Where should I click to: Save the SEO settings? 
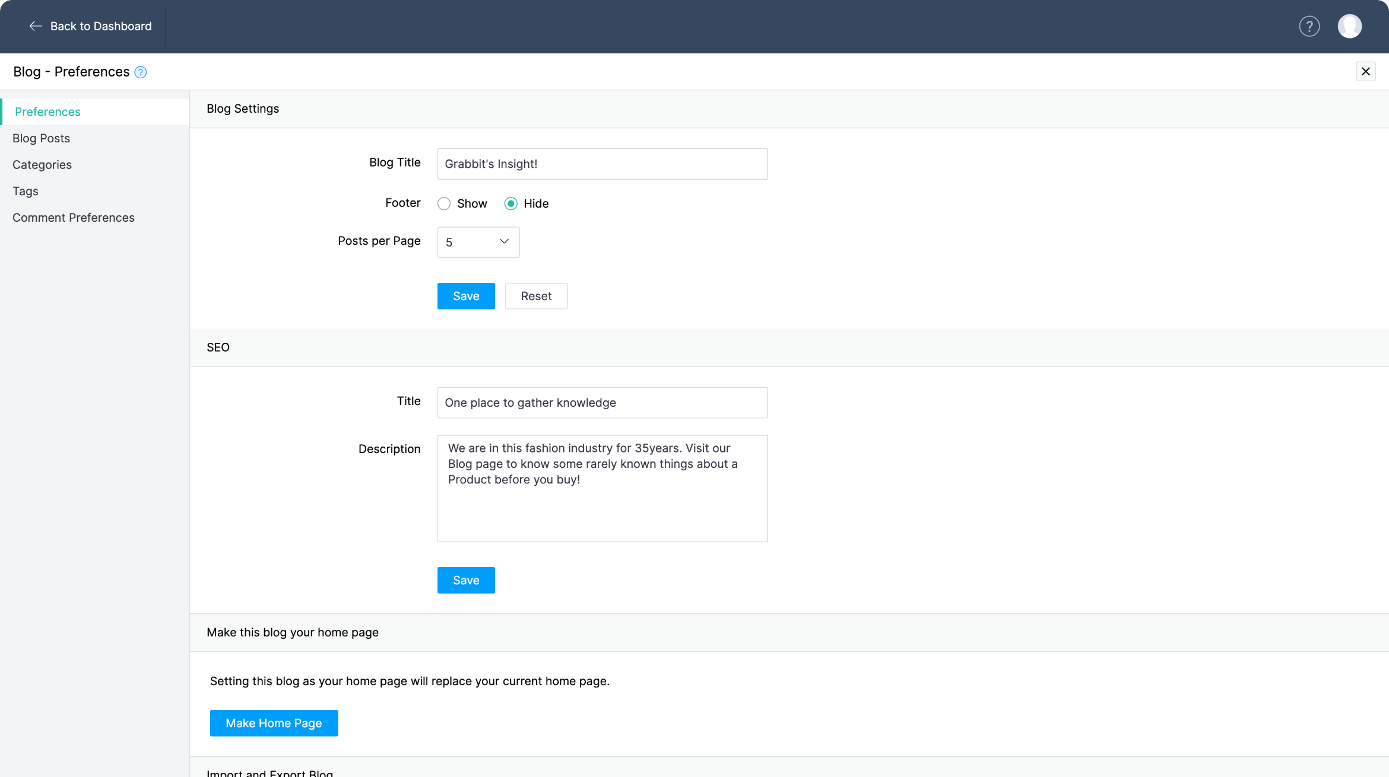(x=466, y=580)
